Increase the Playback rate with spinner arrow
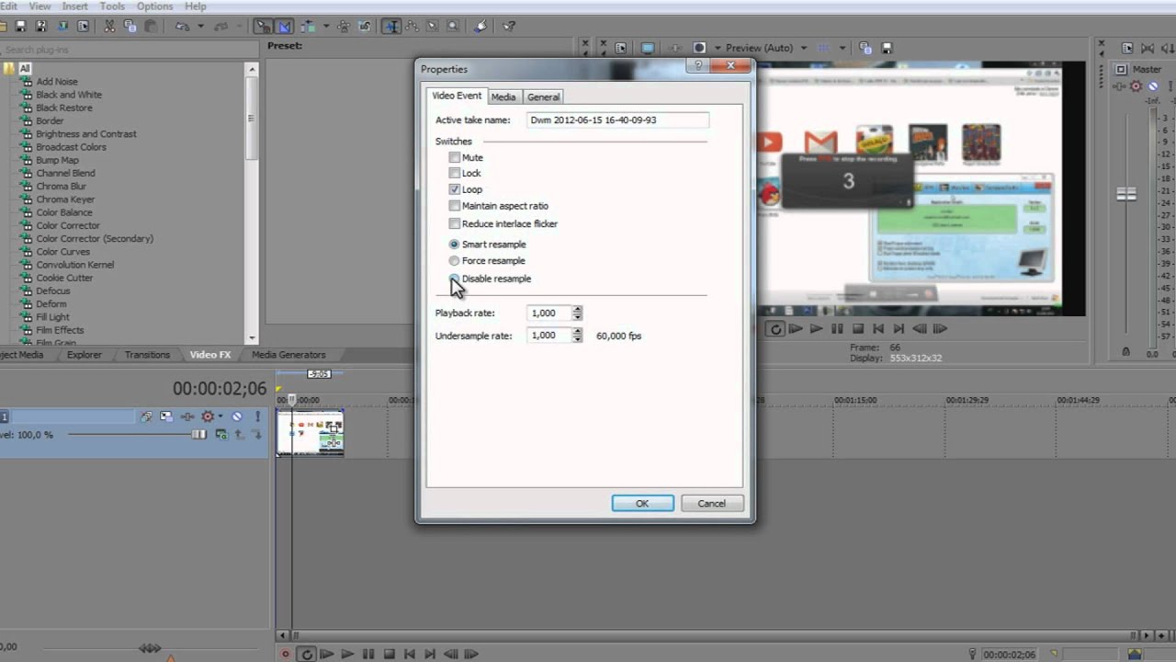Screen dimensions: 1176x662 (577, 309)
